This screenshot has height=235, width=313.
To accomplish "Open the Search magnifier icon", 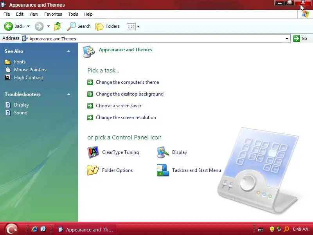I will [x=71, y=26].
